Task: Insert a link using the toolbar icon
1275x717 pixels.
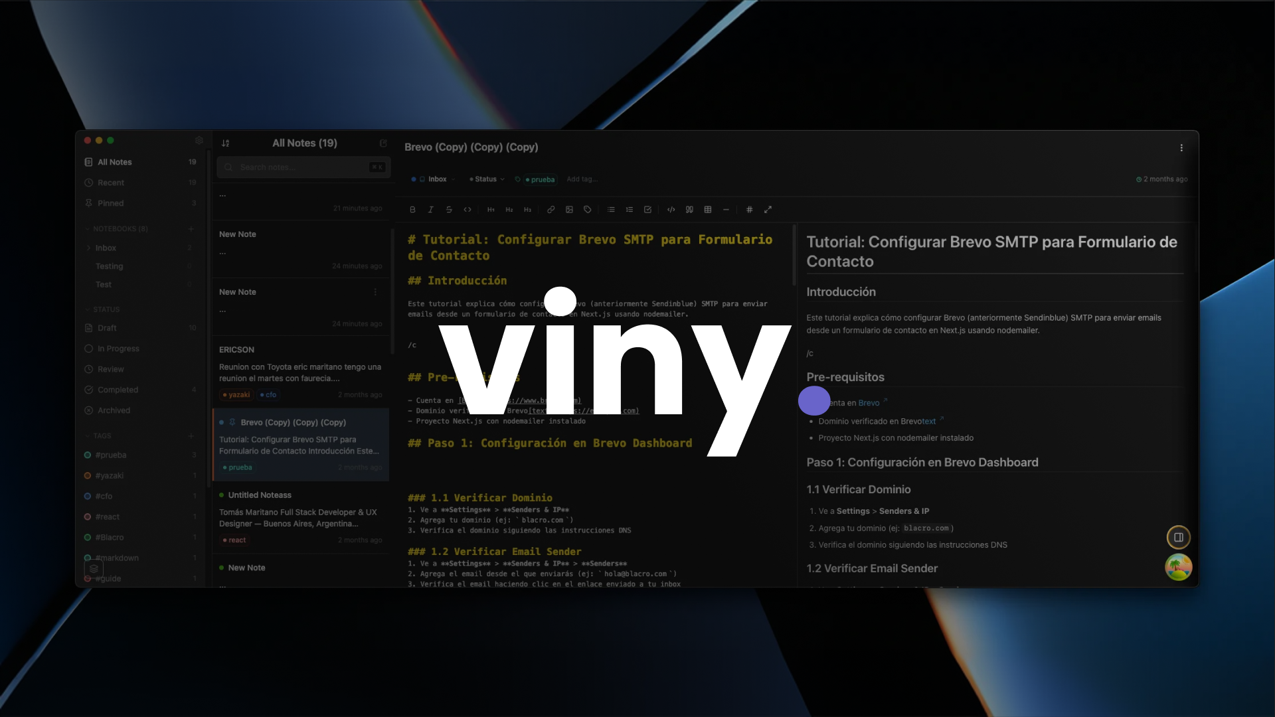Action: [551, 209]
